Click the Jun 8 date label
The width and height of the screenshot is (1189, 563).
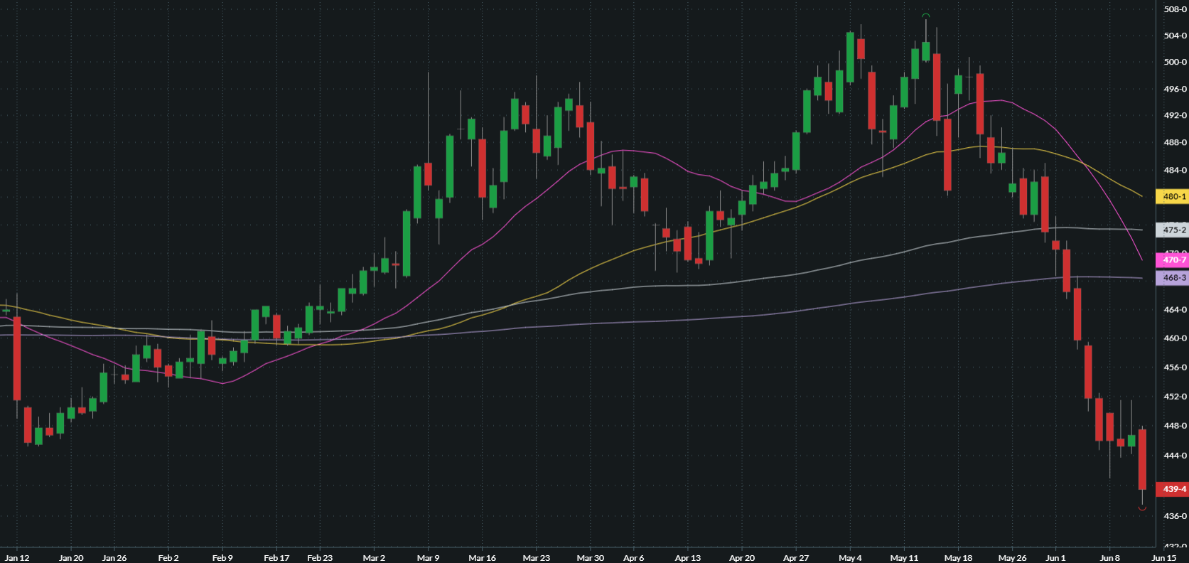[1109, 558]
